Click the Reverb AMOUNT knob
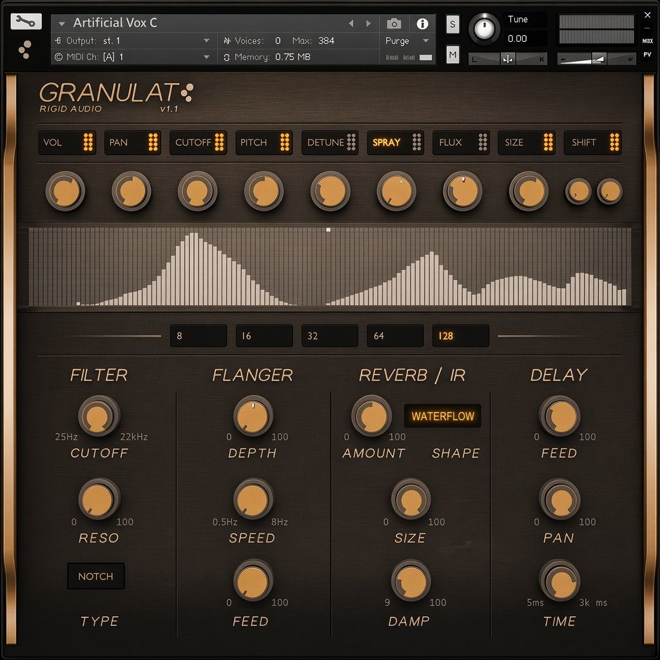The width and height of the screenshot is (660, 660). coord(371,416)
